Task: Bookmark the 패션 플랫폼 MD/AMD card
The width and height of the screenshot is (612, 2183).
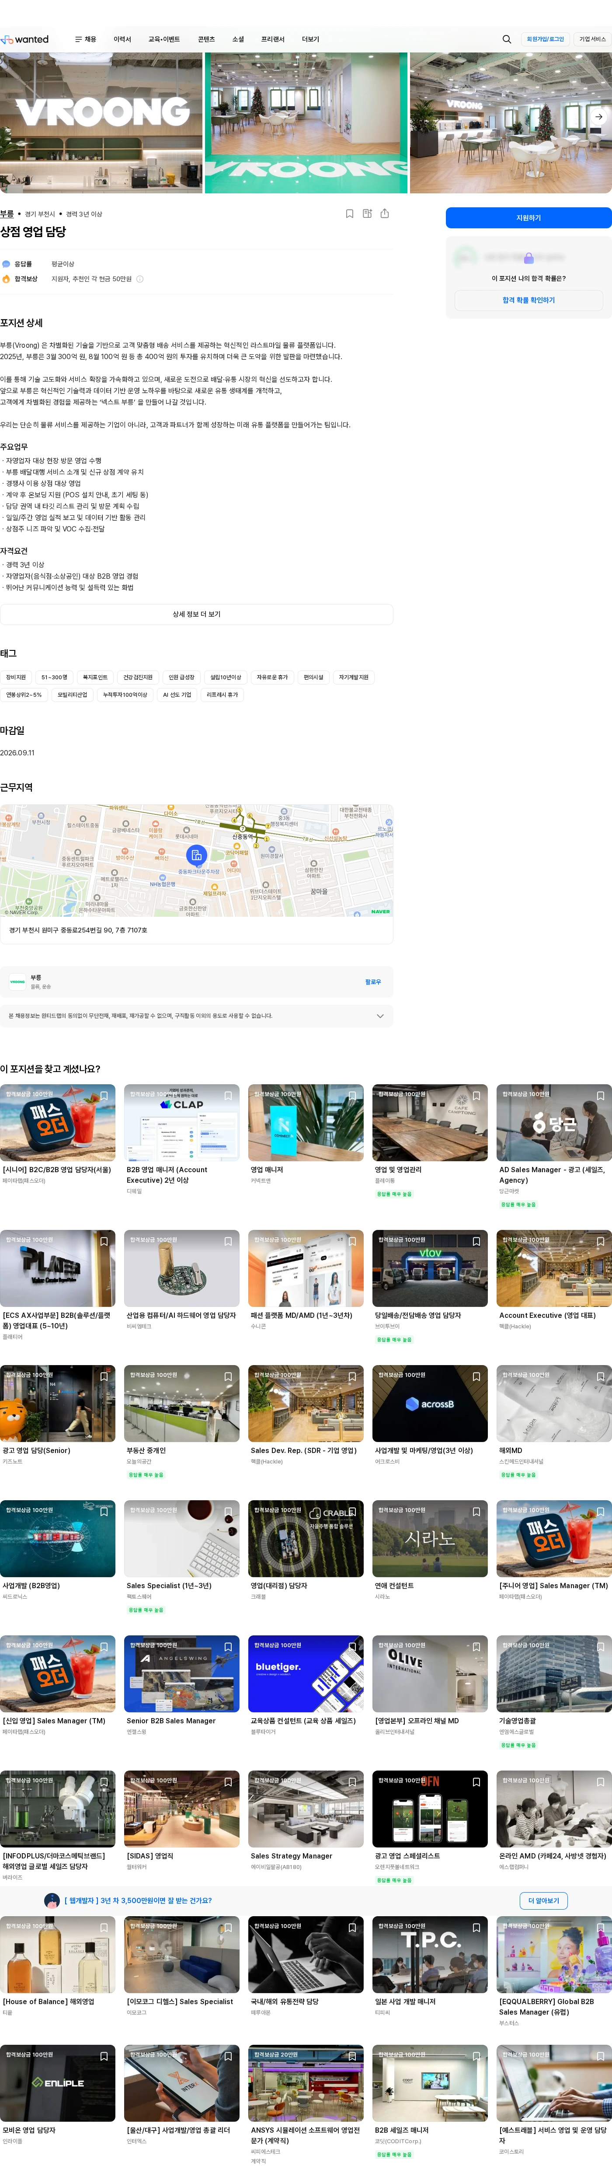Action: [352, 1241]
